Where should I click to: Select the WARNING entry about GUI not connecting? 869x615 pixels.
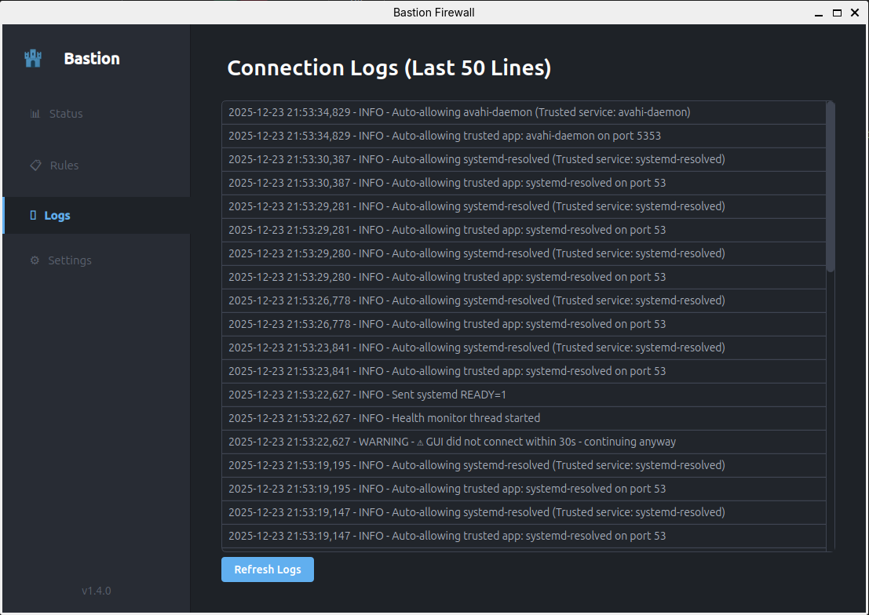[x=524, y=442]
